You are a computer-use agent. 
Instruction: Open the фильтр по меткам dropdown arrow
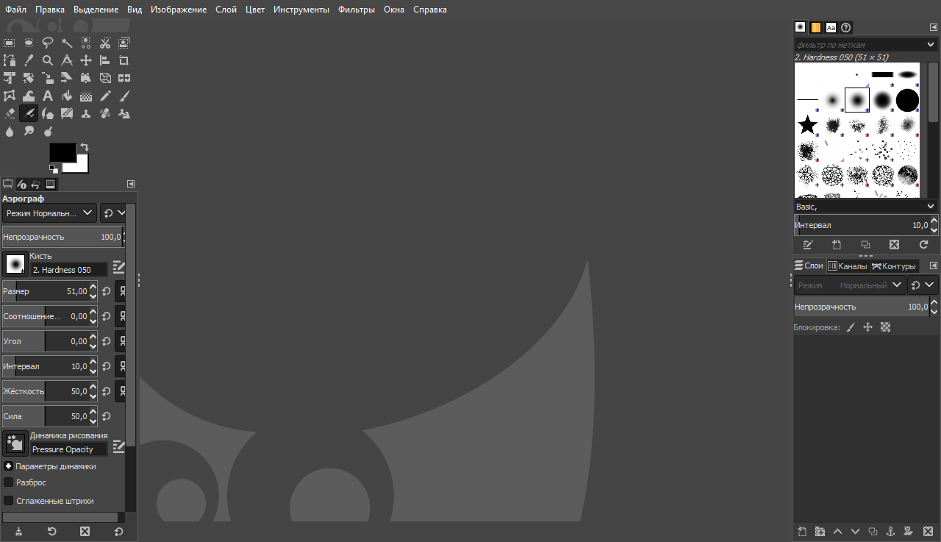pos(930,45)
